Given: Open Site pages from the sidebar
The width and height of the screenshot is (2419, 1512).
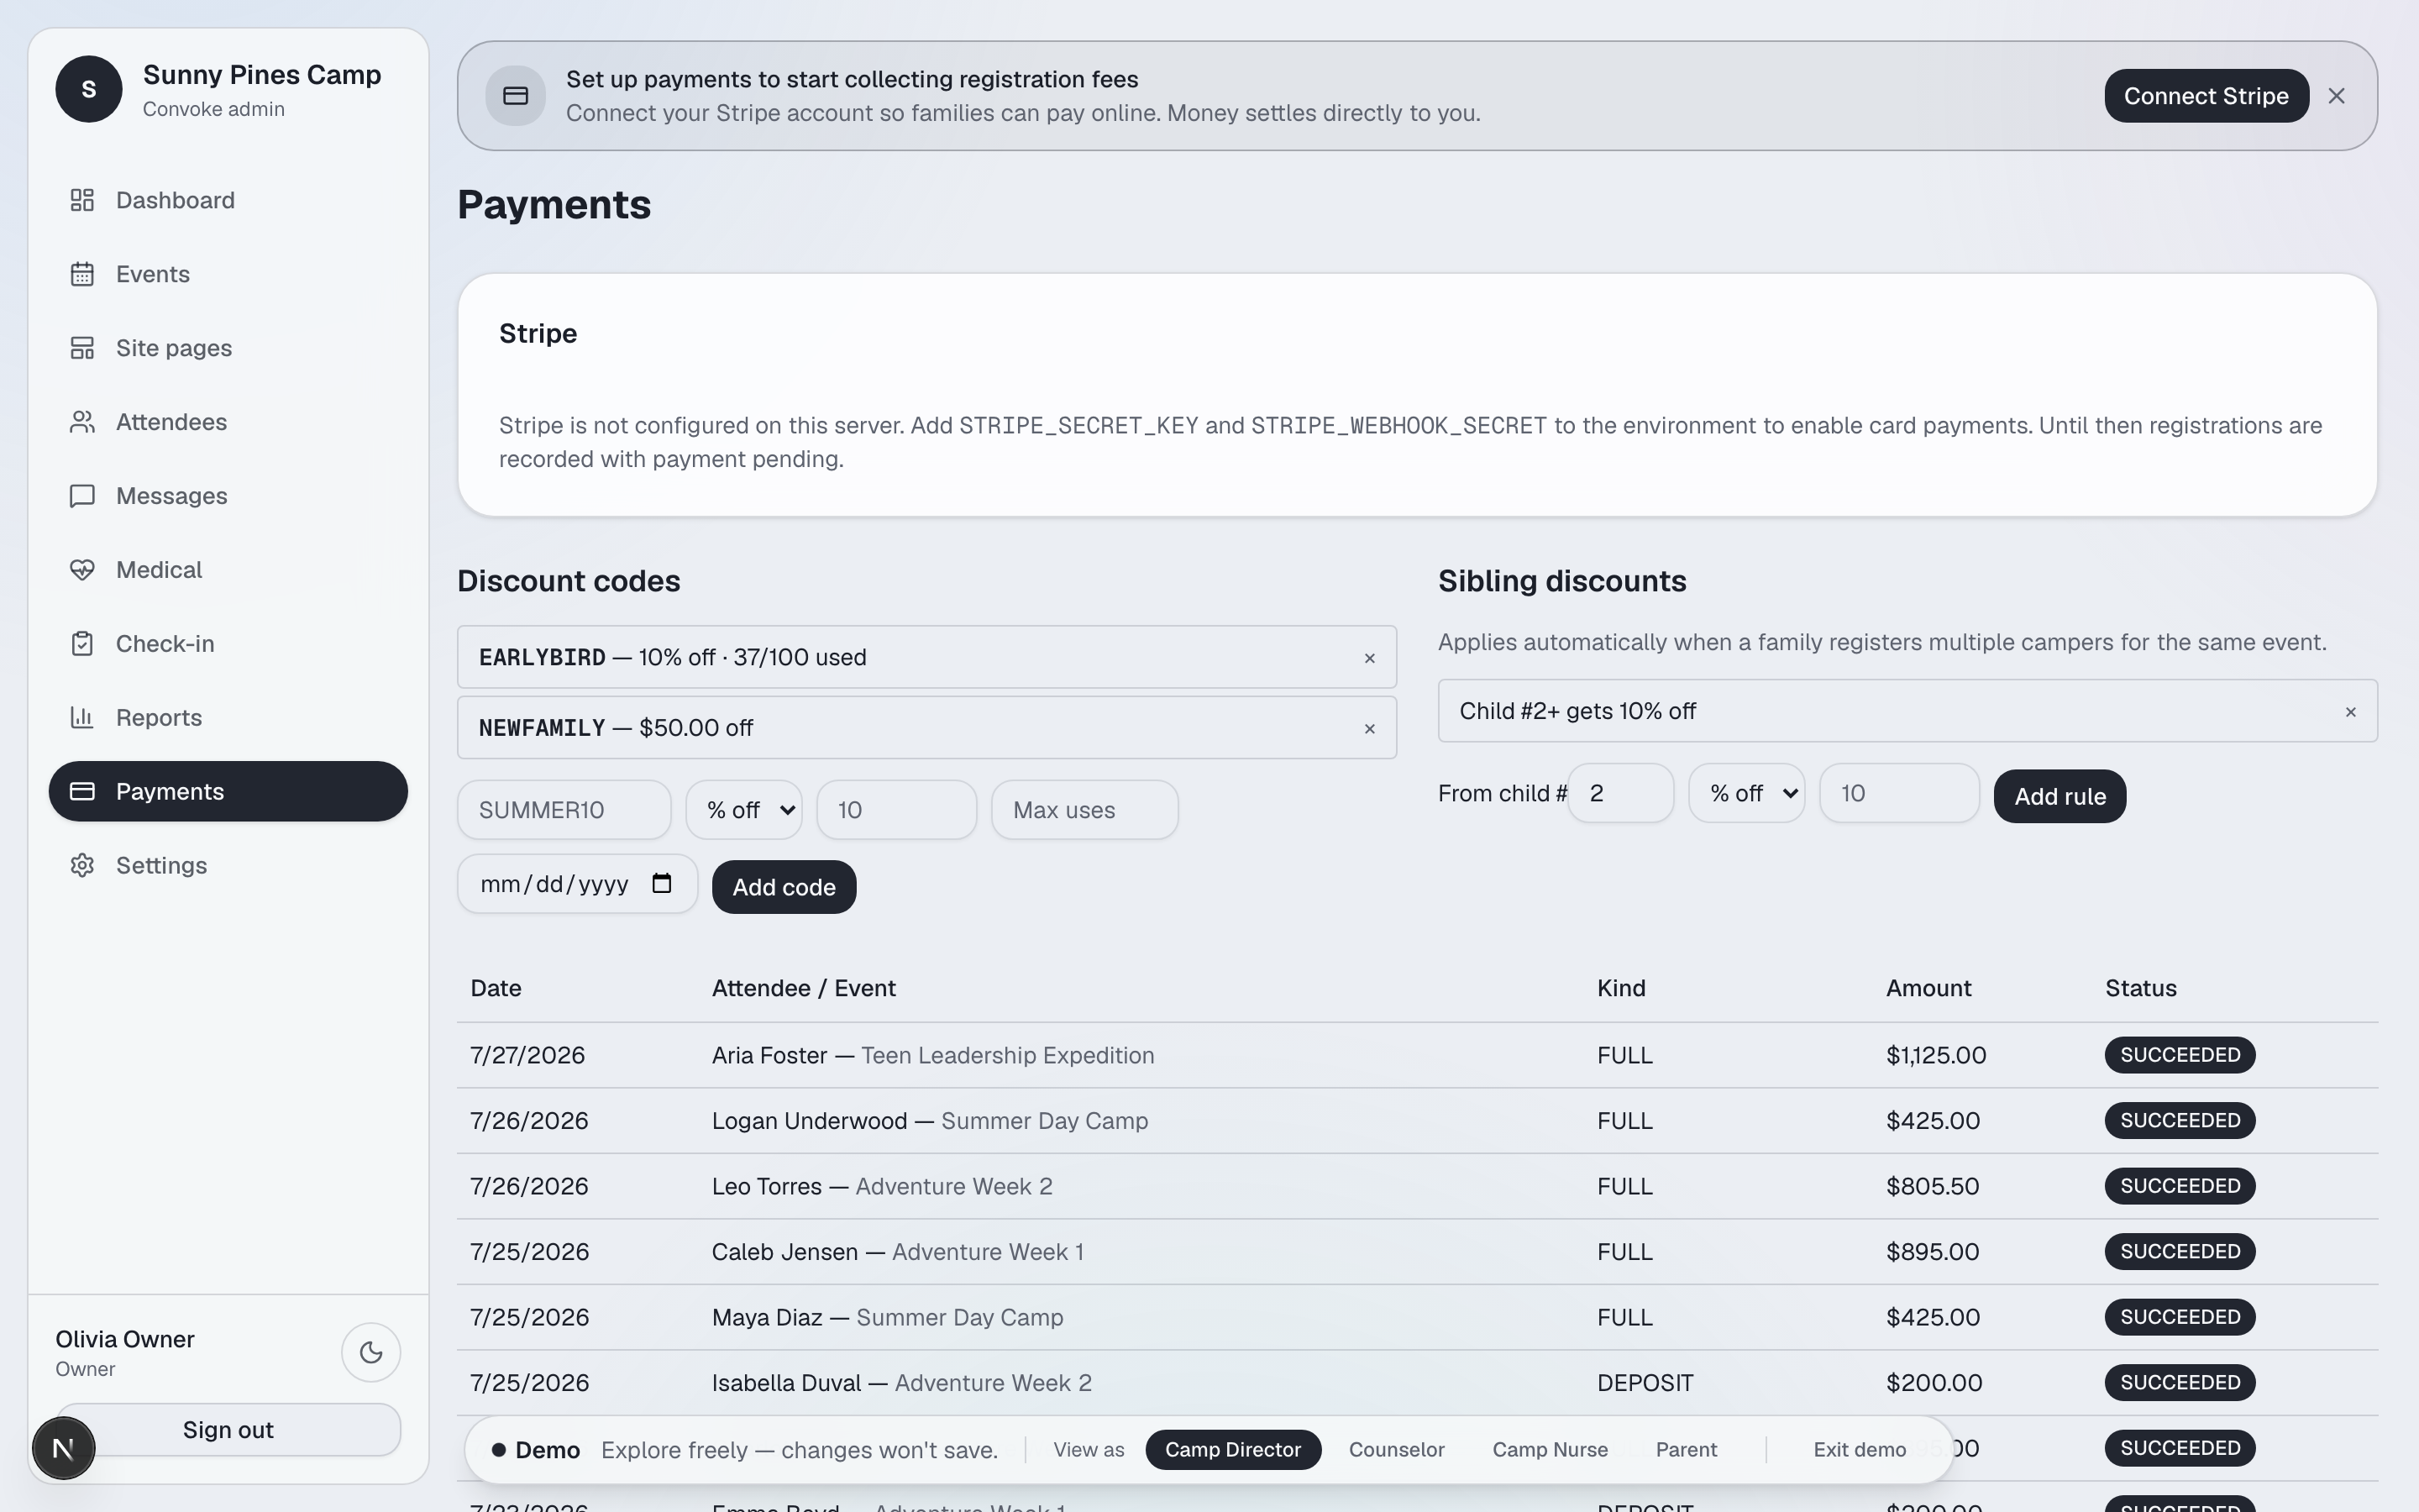Looking at the screenshot, I should click(x=228, y=348).
